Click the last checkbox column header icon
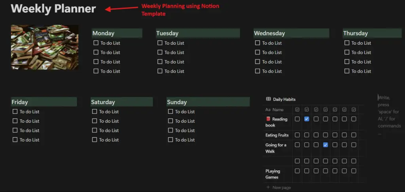 click(x=354, y=109)
